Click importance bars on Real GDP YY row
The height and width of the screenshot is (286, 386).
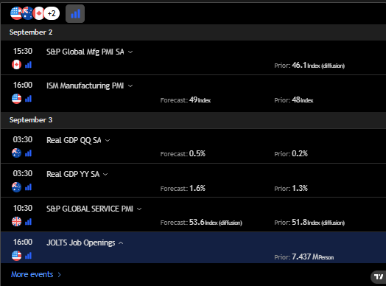28,187
